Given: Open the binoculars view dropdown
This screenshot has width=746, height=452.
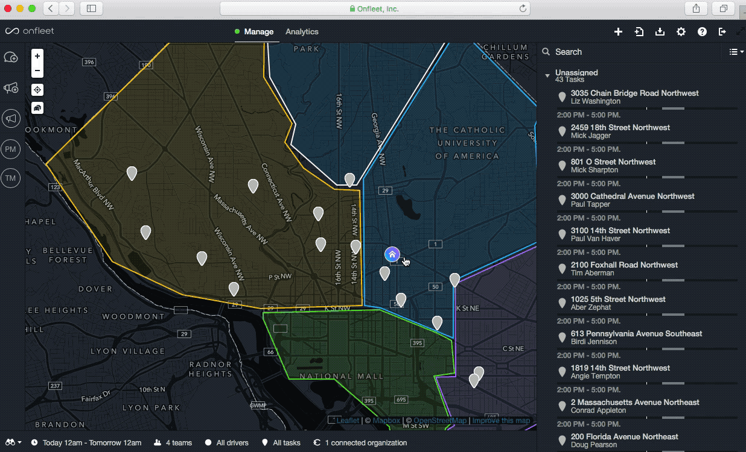Looking at the screenshot, I should click(13, 442).
